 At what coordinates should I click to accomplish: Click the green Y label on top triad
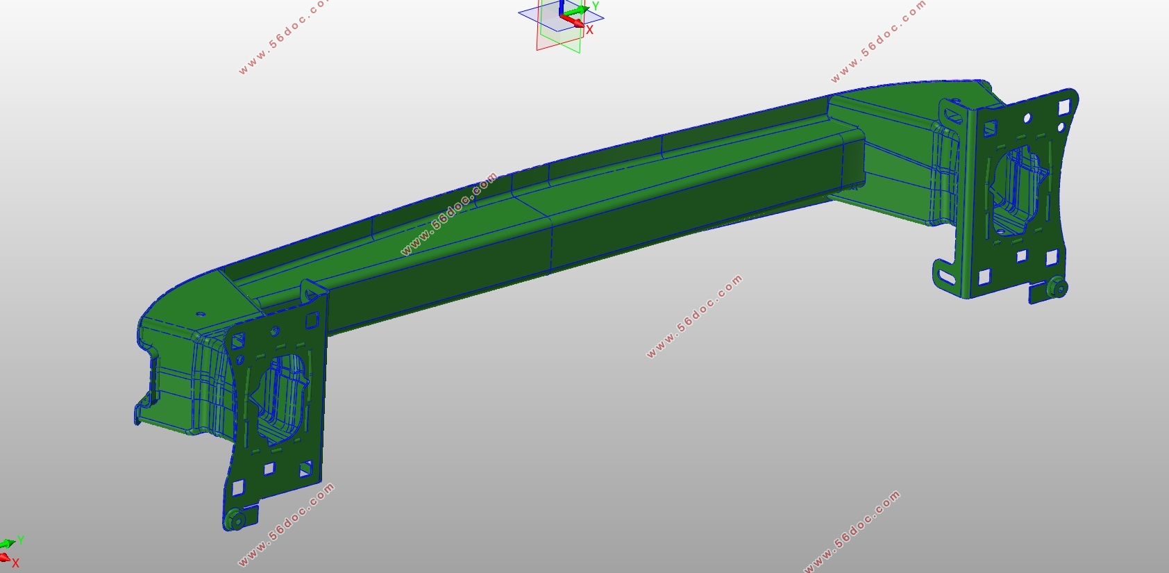pyautogui.click(x=596, y=6)
